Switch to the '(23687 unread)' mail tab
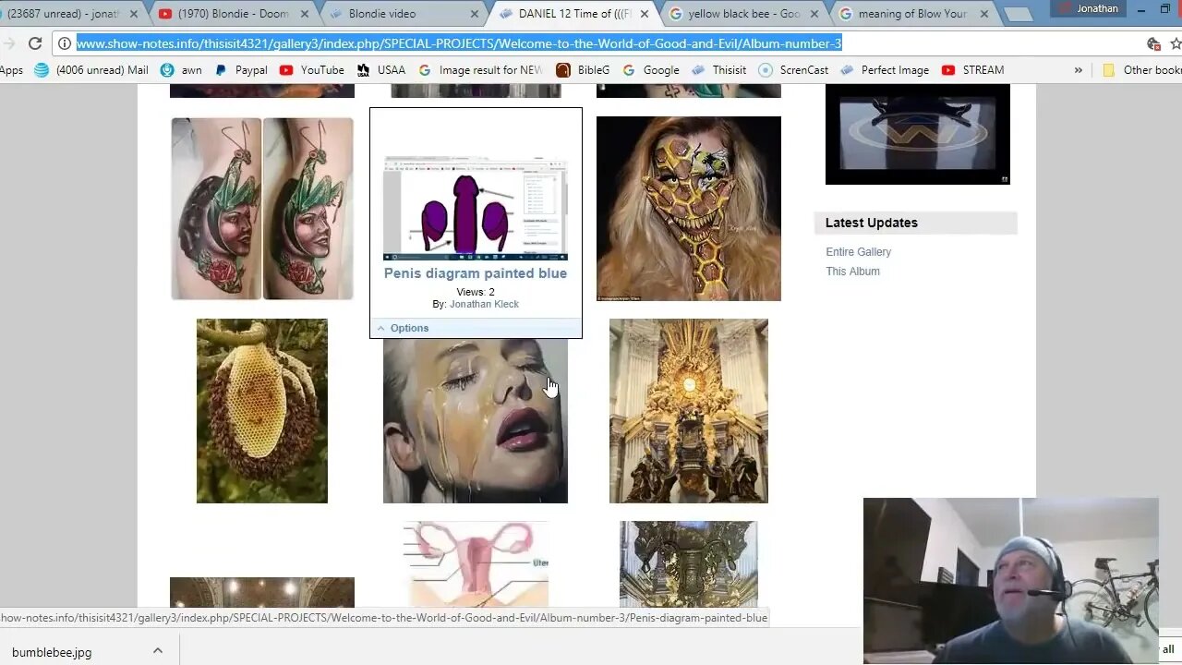Screen dimensions: 1182x665 pyautogui.click(x=65, y=14)
